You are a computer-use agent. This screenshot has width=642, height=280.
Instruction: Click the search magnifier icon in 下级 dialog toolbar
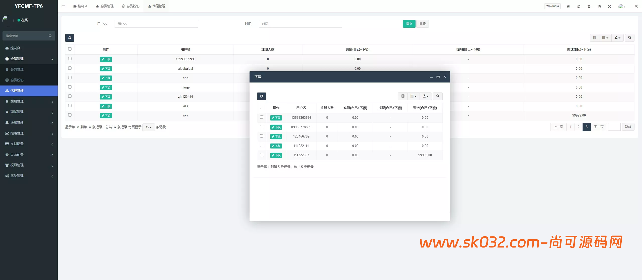438,96
